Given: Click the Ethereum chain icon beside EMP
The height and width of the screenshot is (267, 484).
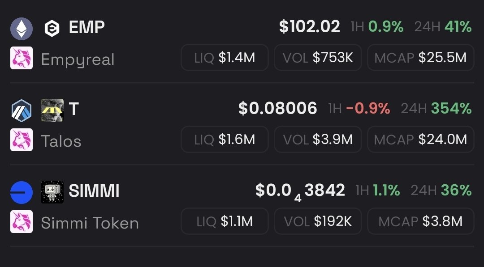Looking at the screenshot, I should pos(22,29).
